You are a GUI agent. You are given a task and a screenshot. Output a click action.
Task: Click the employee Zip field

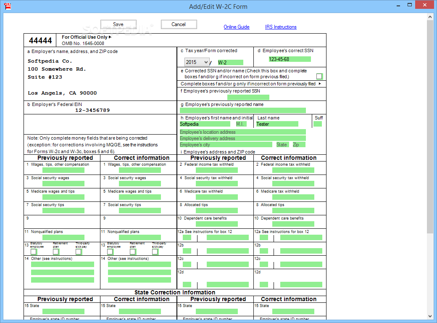(x=299, y=145)
